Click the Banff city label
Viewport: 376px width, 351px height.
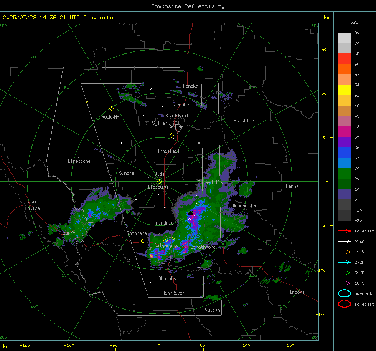(69, 232)
